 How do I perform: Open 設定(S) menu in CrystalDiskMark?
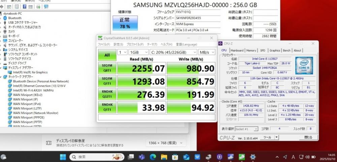point(118,44)
